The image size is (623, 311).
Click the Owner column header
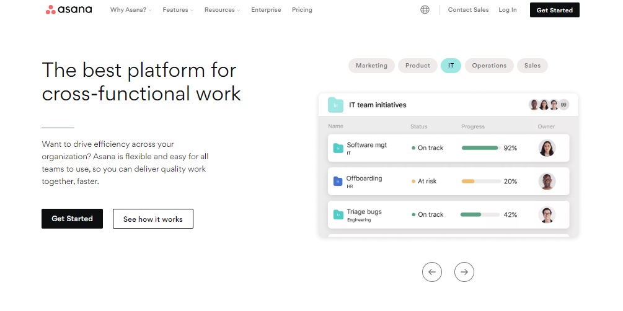tap(546, 126)
